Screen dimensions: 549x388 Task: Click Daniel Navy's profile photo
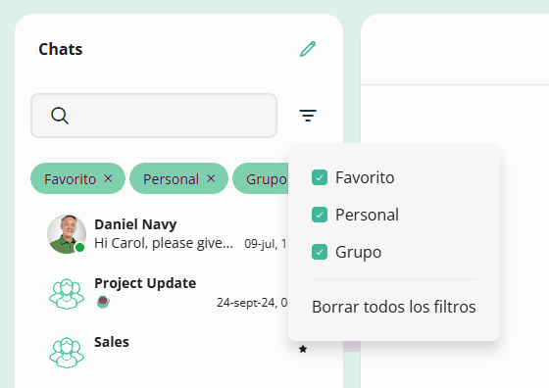pyautogui.click(x=67, y=234)
